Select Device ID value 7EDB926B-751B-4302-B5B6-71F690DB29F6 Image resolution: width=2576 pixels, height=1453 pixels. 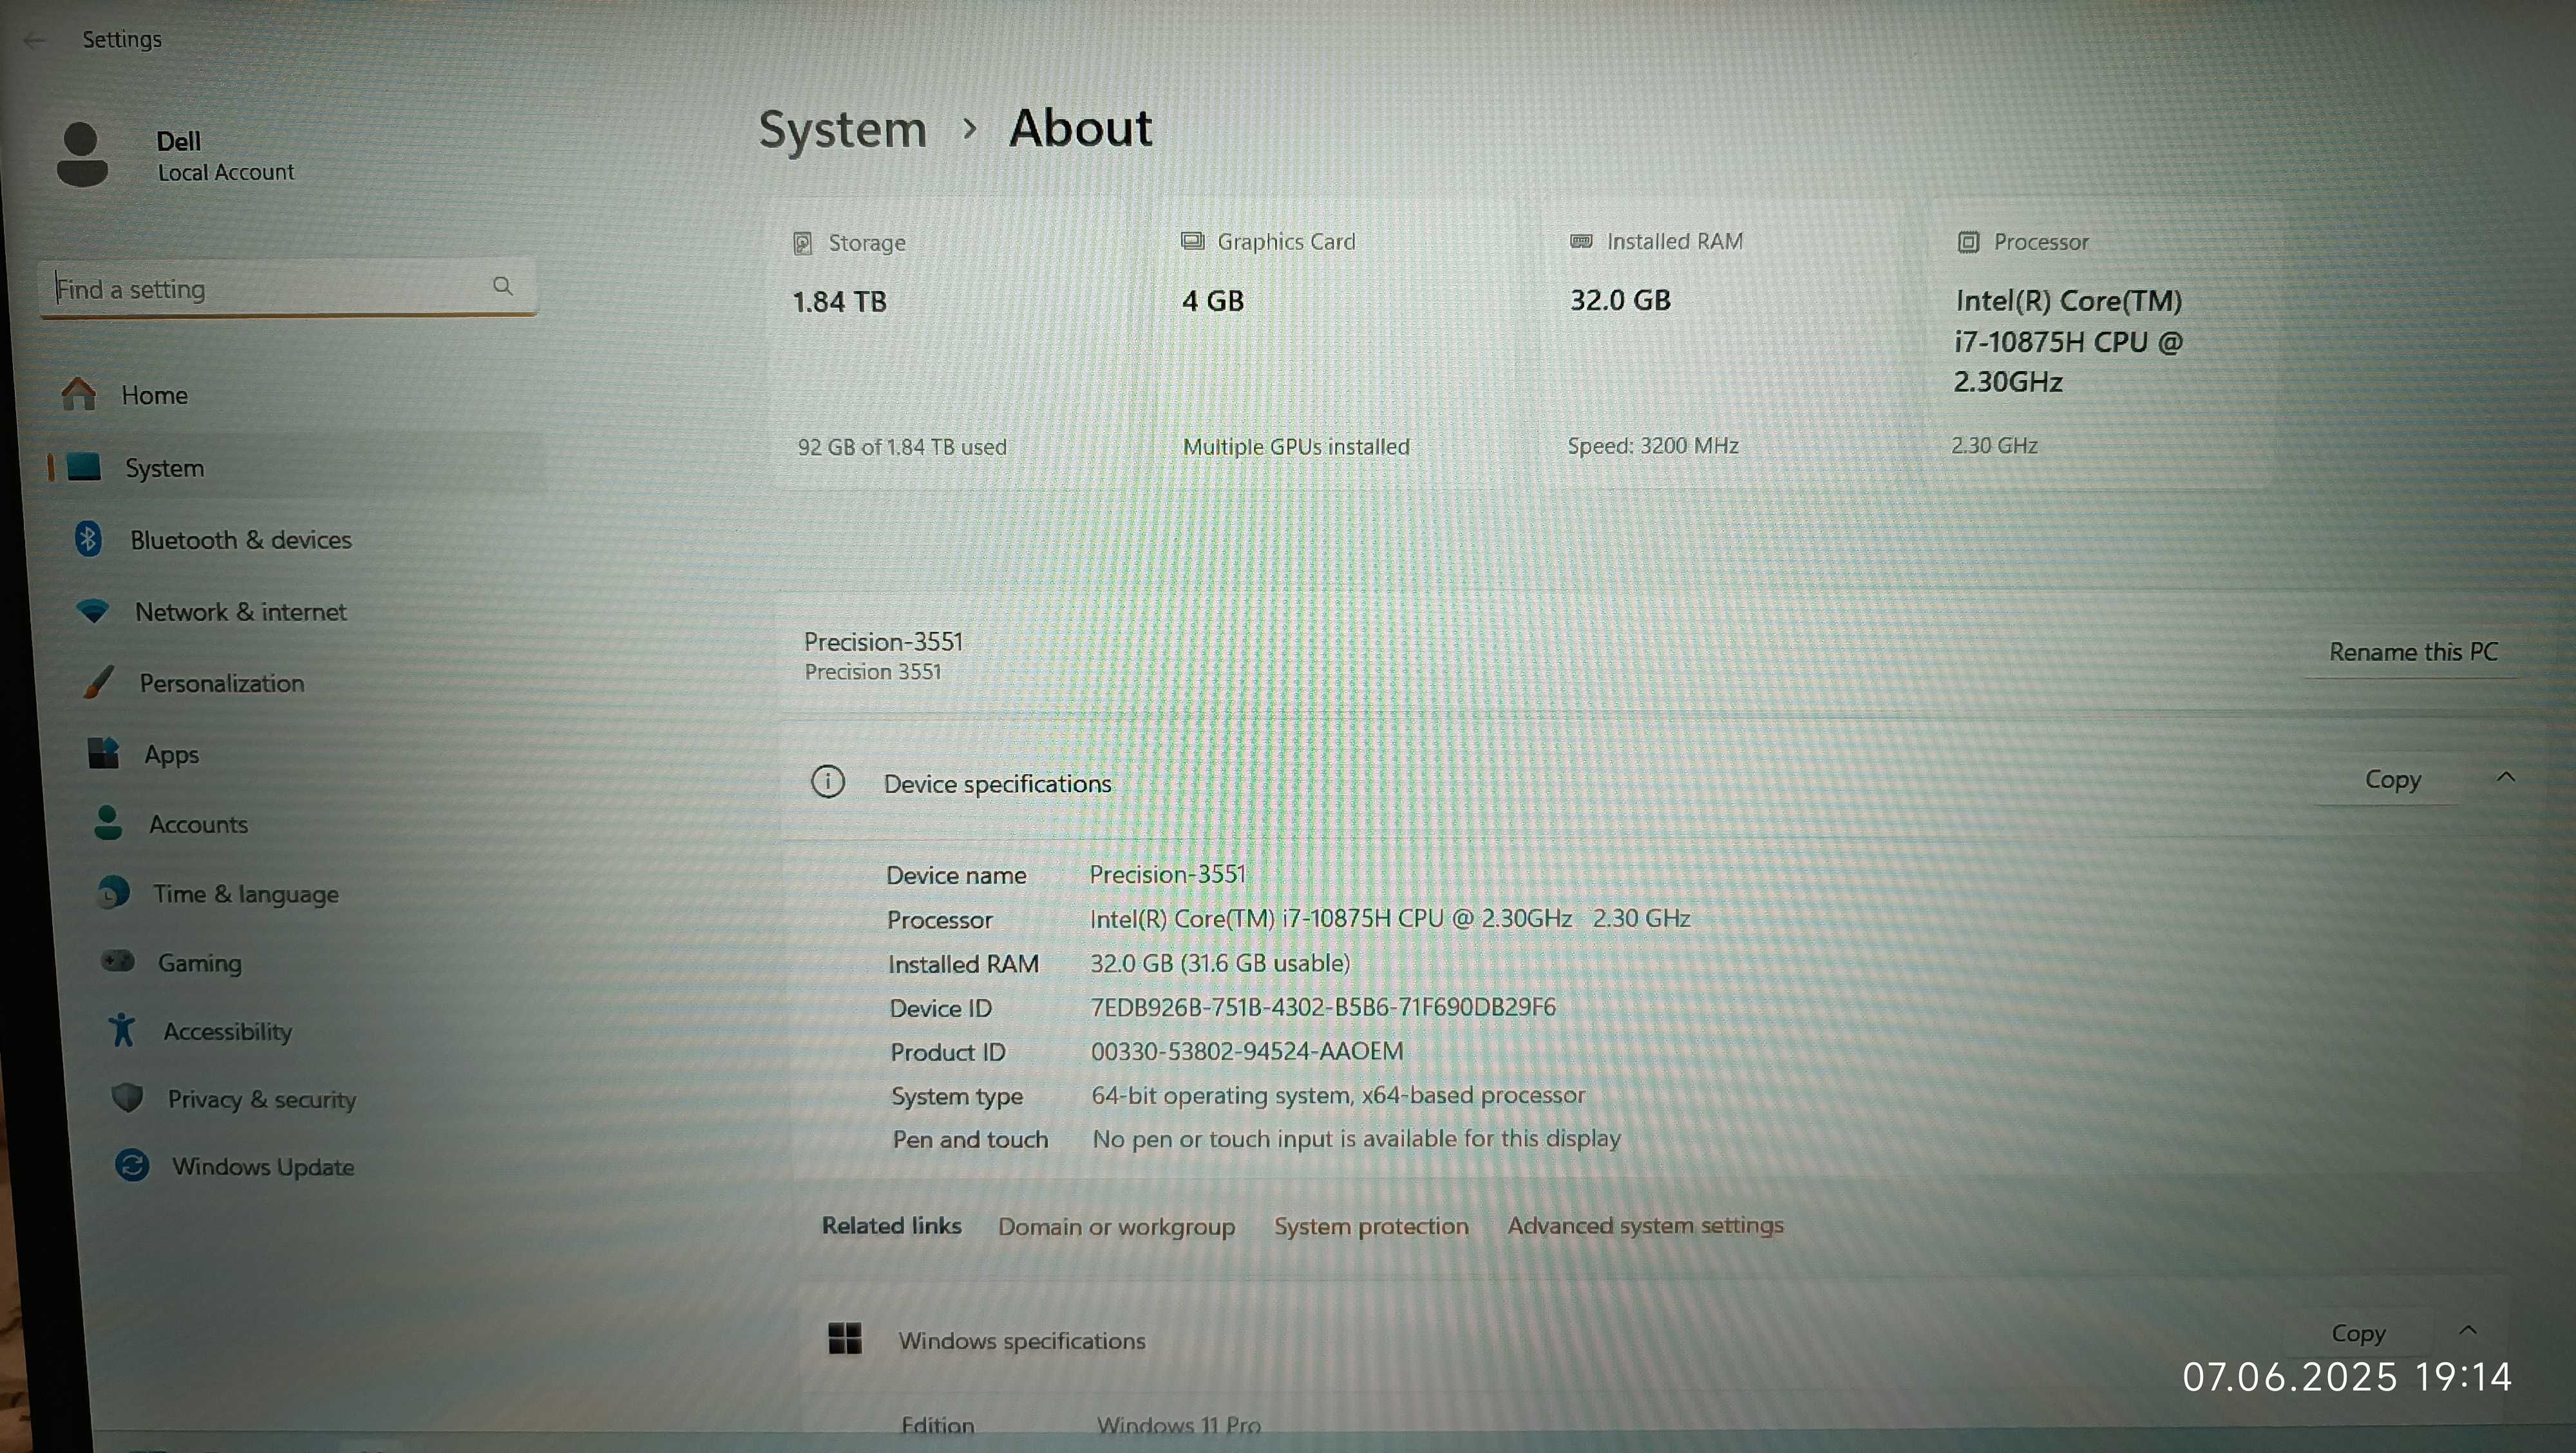[x=1323, y=1007]
